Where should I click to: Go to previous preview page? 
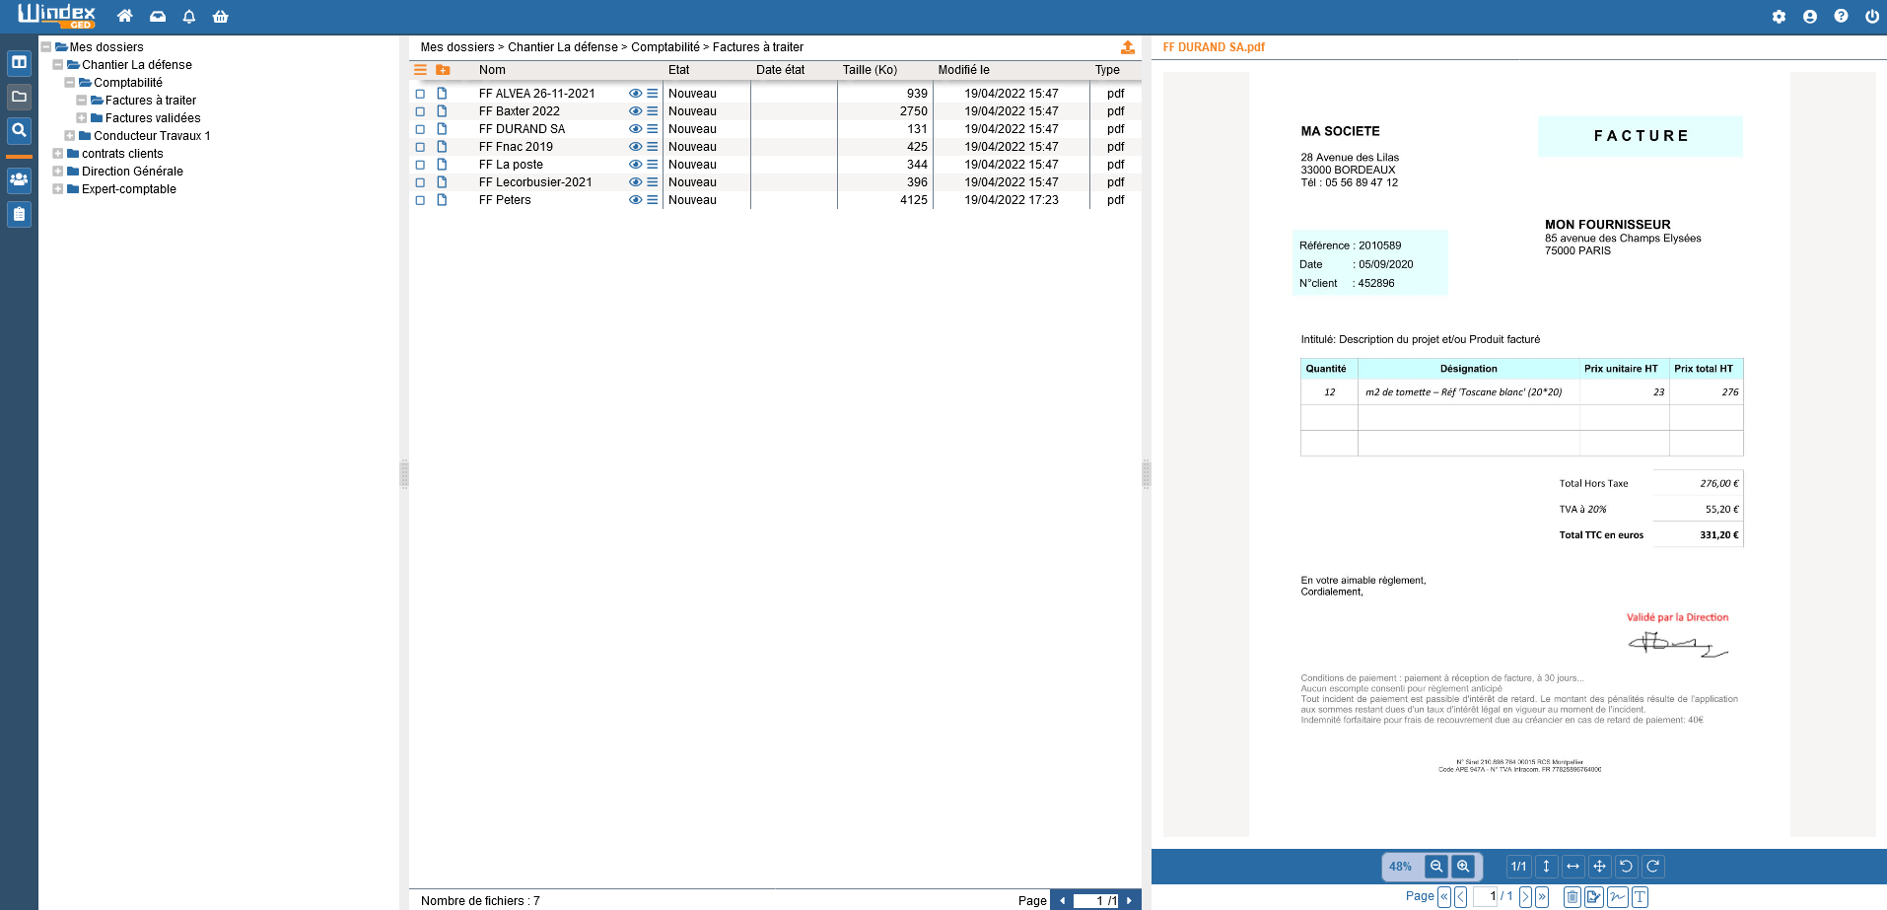coord(1460,896)
